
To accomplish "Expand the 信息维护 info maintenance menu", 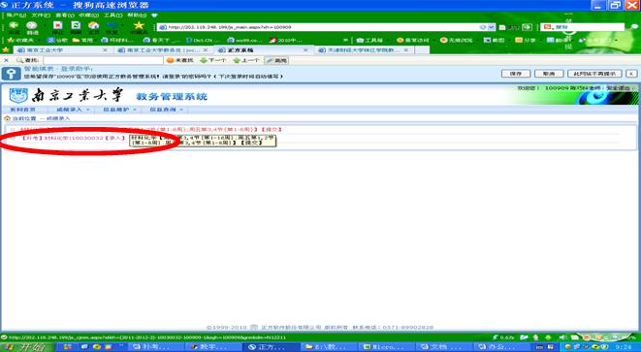I will tap(119, 110).
